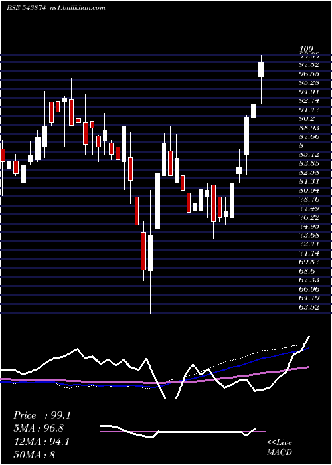The width and height of the screenshot is (332, 465).
Task: Click the 100 price axis label
Action: [x=306, y=49]
